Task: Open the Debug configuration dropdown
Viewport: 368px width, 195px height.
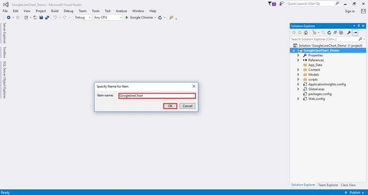Action: [x=83, y=17]
